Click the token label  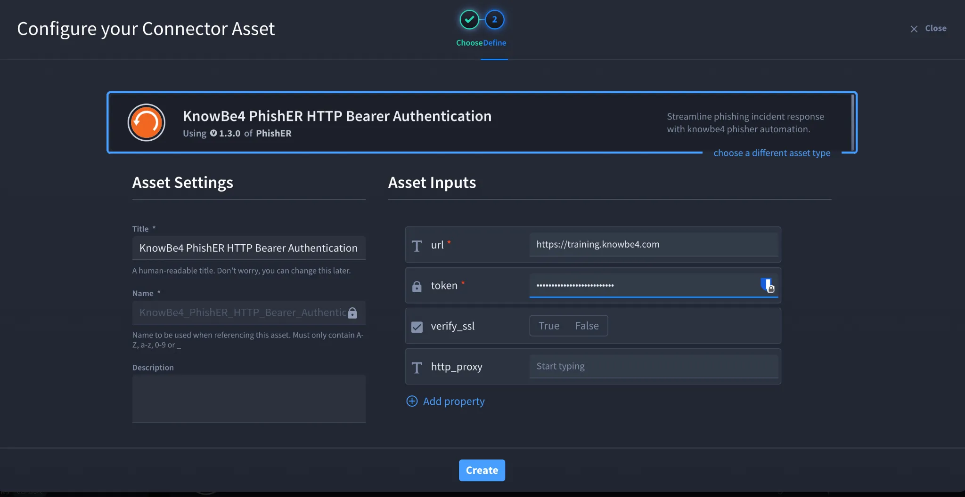[x=444, y=285]
